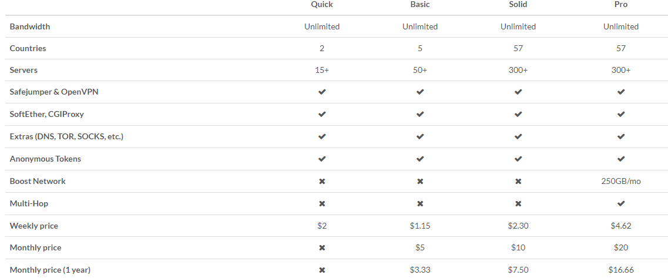Click the Basic plan Anonymous Tokens checkmark

coord(420,159)
